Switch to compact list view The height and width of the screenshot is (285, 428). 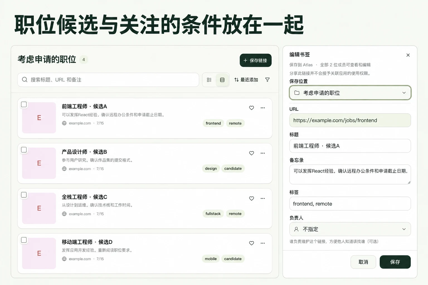pyautogui.click(x=209, y=80)
